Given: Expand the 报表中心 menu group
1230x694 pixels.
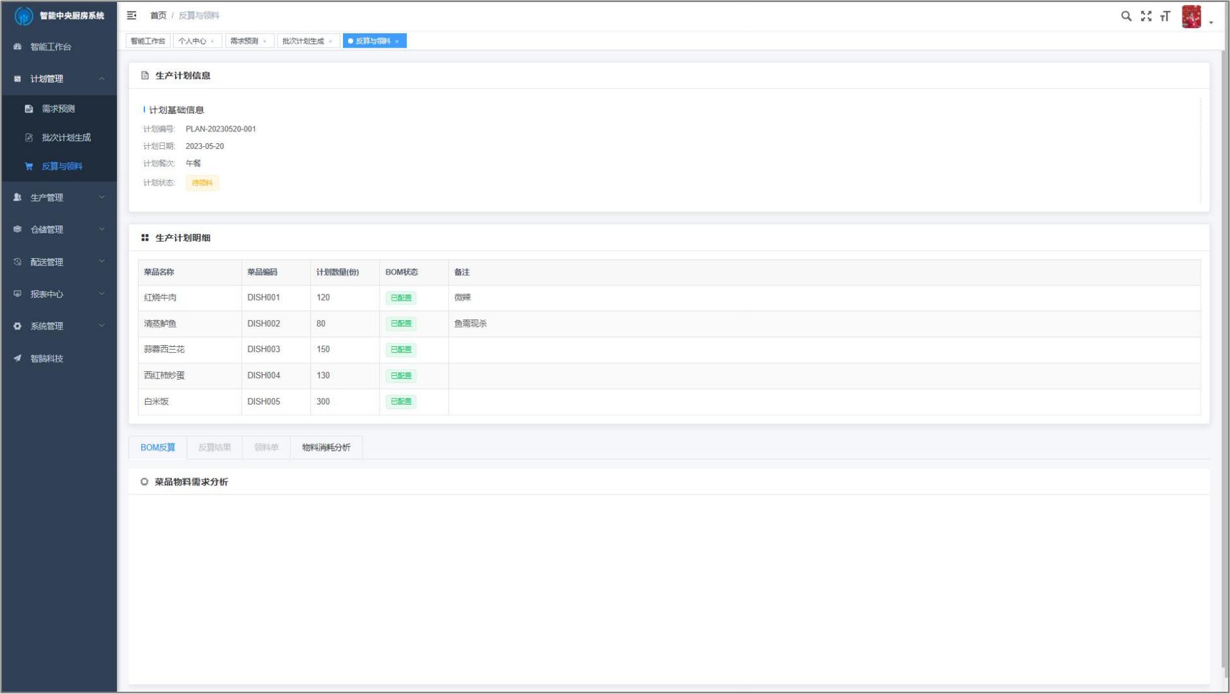Looking at the screenshot, I should tap(59, 294).
